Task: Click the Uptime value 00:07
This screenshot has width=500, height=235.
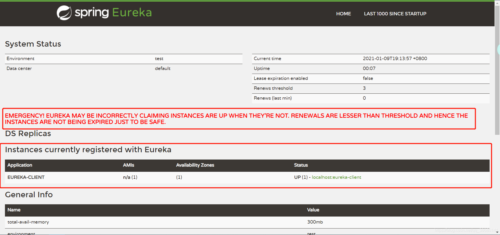Action: click(x=369, y=68)
